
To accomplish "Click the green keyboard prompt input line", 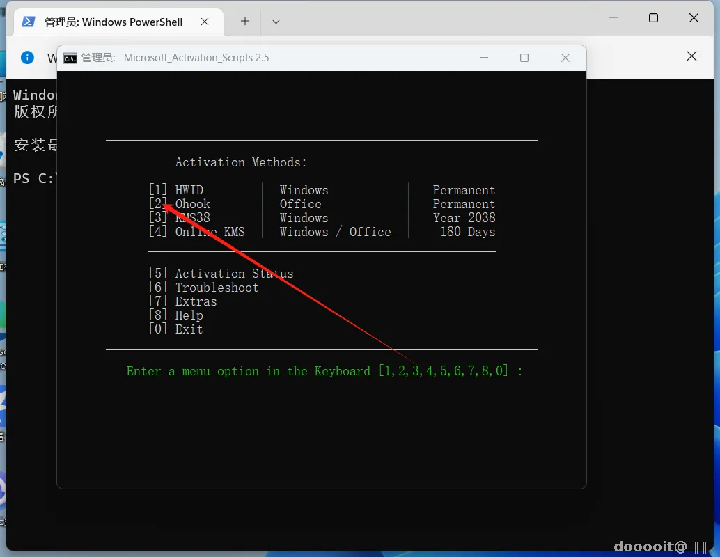I will [324, 371].
